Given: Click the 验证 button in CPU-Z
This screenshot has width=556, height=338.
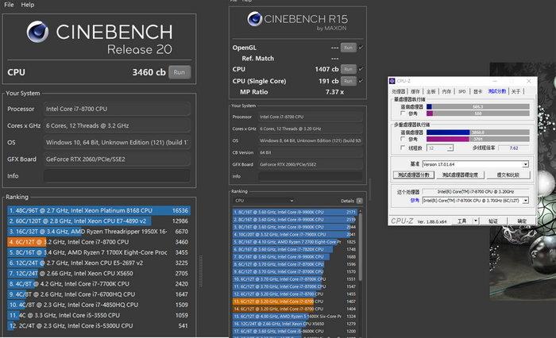Looking at the screenshot, I should click(493, 221).
